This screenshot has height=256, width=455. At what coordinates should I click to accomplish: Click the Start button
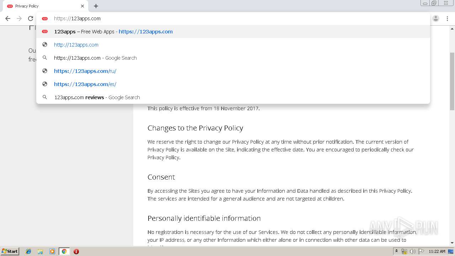10,251
